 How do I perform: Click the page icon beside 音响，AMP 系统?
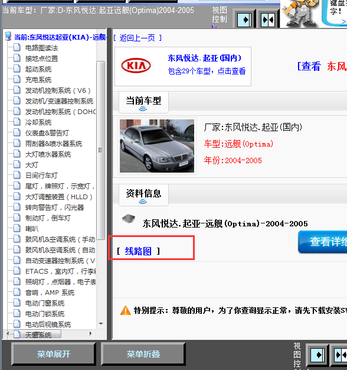click(x=17, y=293)
